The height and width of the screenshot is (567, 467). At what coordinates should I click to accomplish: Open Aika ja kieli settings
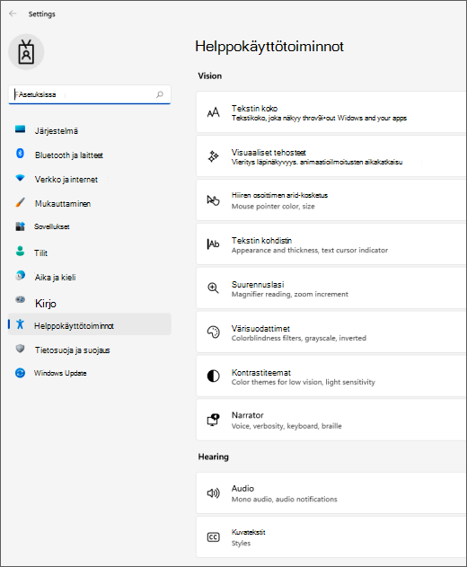click(89, 278)
